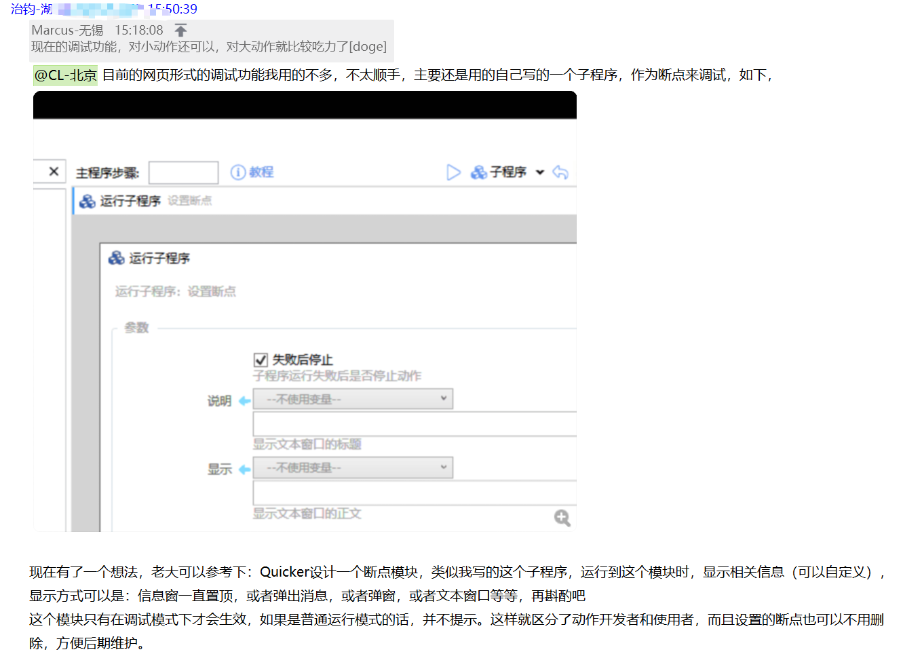
Task: Expand the 子程序 dropdown arrow
Action: 540,172
